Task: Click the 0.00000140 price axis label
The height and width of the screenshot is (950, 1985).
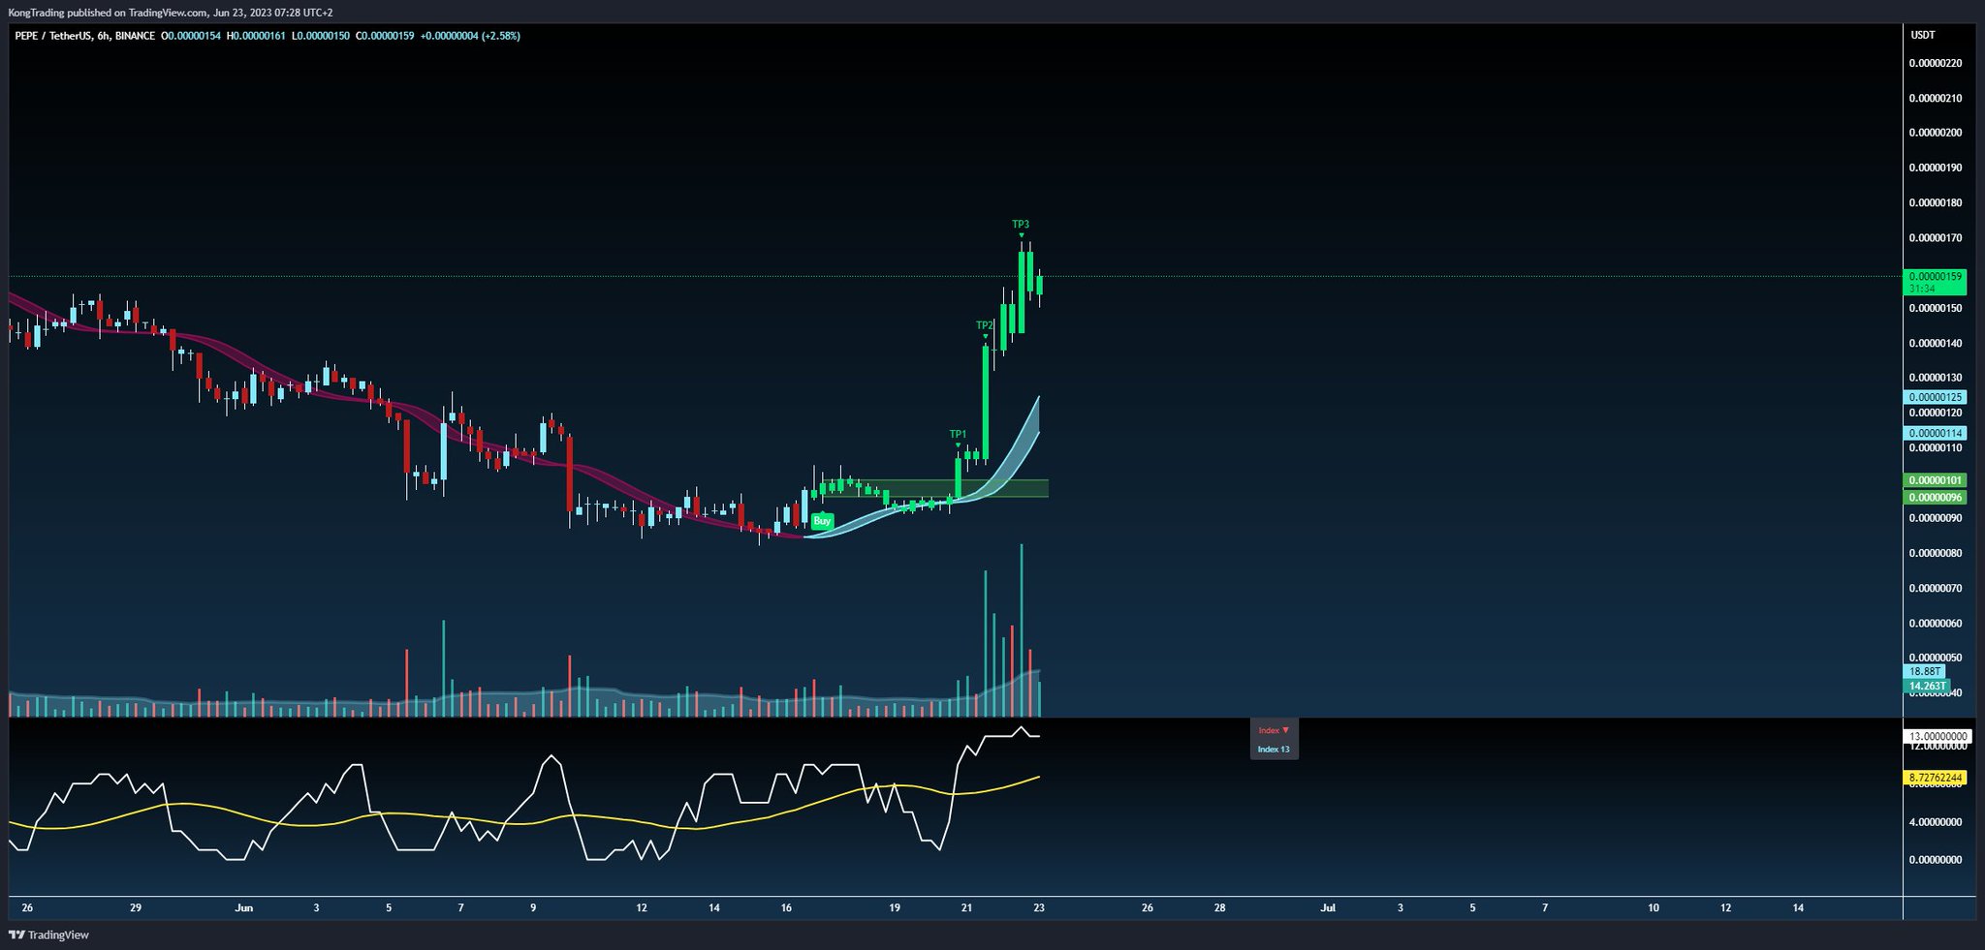Action: click(1936, 344)
